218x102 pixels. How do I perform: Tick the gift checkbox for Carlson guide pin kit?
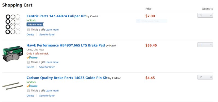tap(28, 91)
